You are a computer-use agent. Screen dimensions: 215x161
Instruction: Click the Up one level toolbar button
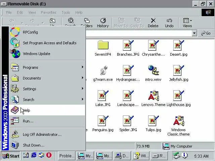click(x=52, y=22)
